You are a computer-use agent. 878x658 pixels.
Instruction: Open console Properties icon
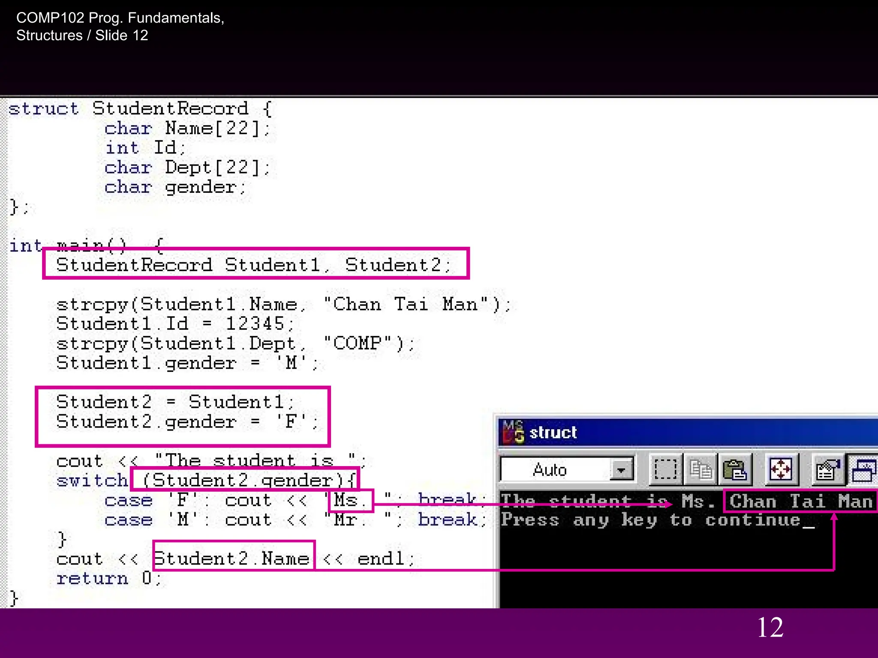[x=828, y=470]
